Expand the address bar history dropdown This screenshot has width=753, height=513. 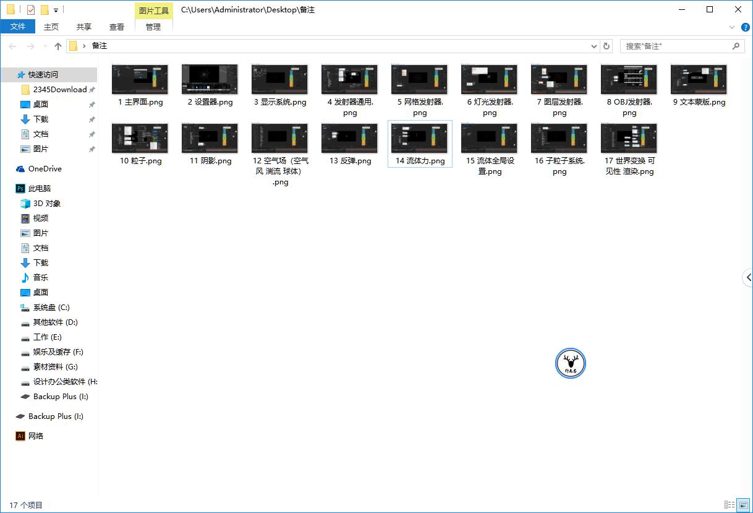pos(594,46)
